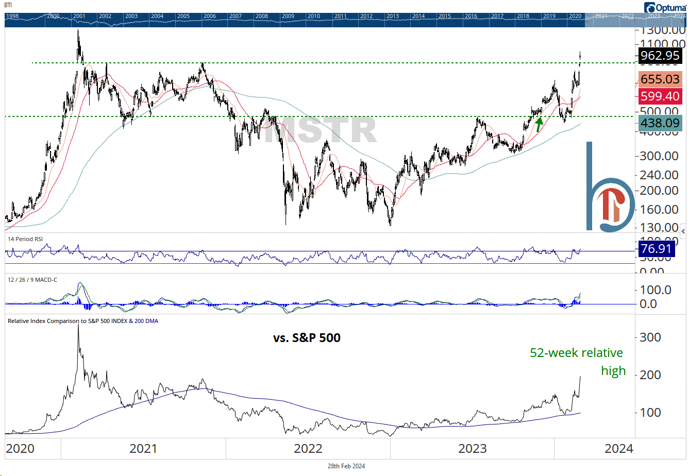This screenshot has height=476, width=688.
Task: Select the 160.00 price axis label
Action: pos(659,210)
